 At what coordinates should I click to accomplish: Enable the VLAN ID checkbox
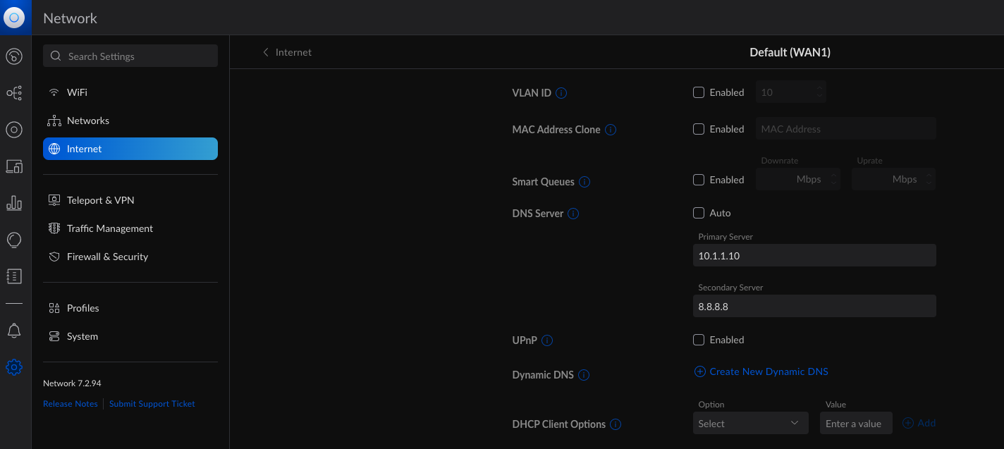(699, 92)
